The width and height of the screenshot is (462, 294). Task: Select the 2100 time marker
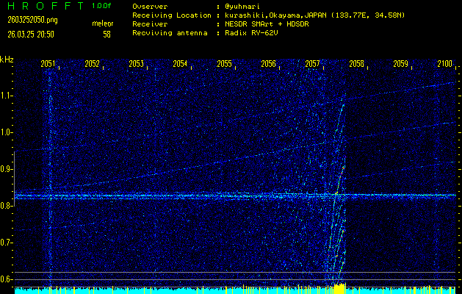coord(444,65)
